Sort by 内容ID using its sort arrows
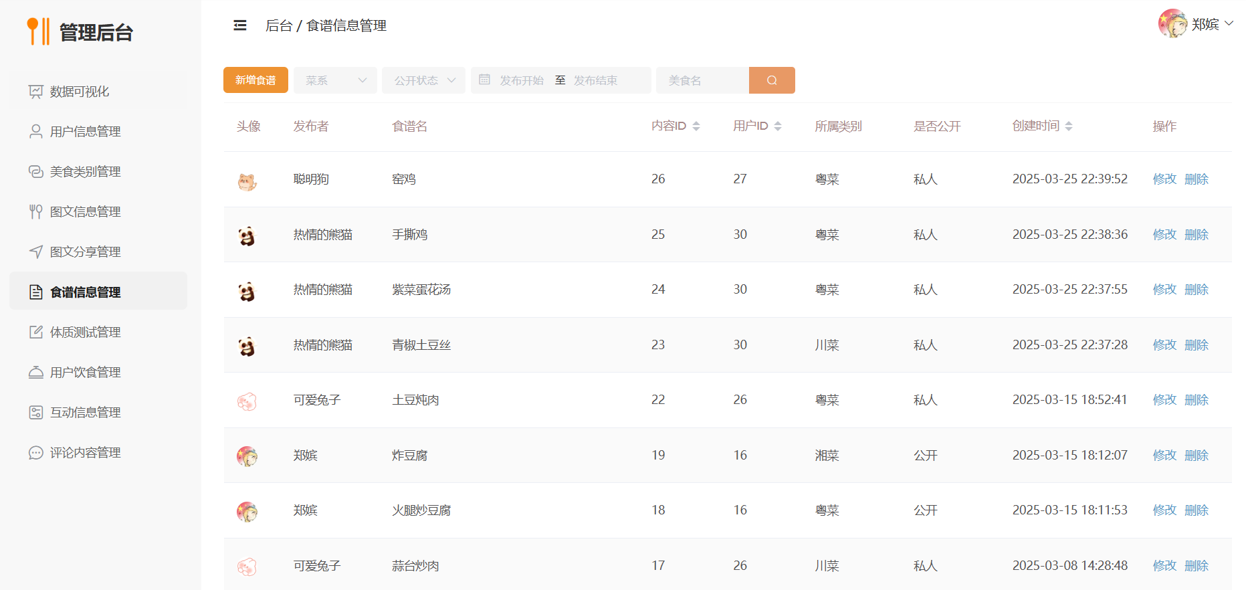Screen dimensions: 1246x590 (x=696, y=126)
